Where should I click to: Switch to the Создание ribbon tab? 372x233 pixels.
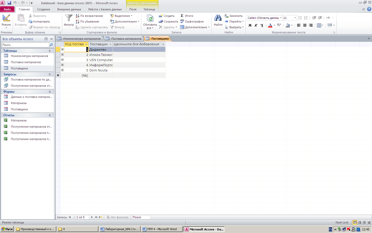click(43, 9)
